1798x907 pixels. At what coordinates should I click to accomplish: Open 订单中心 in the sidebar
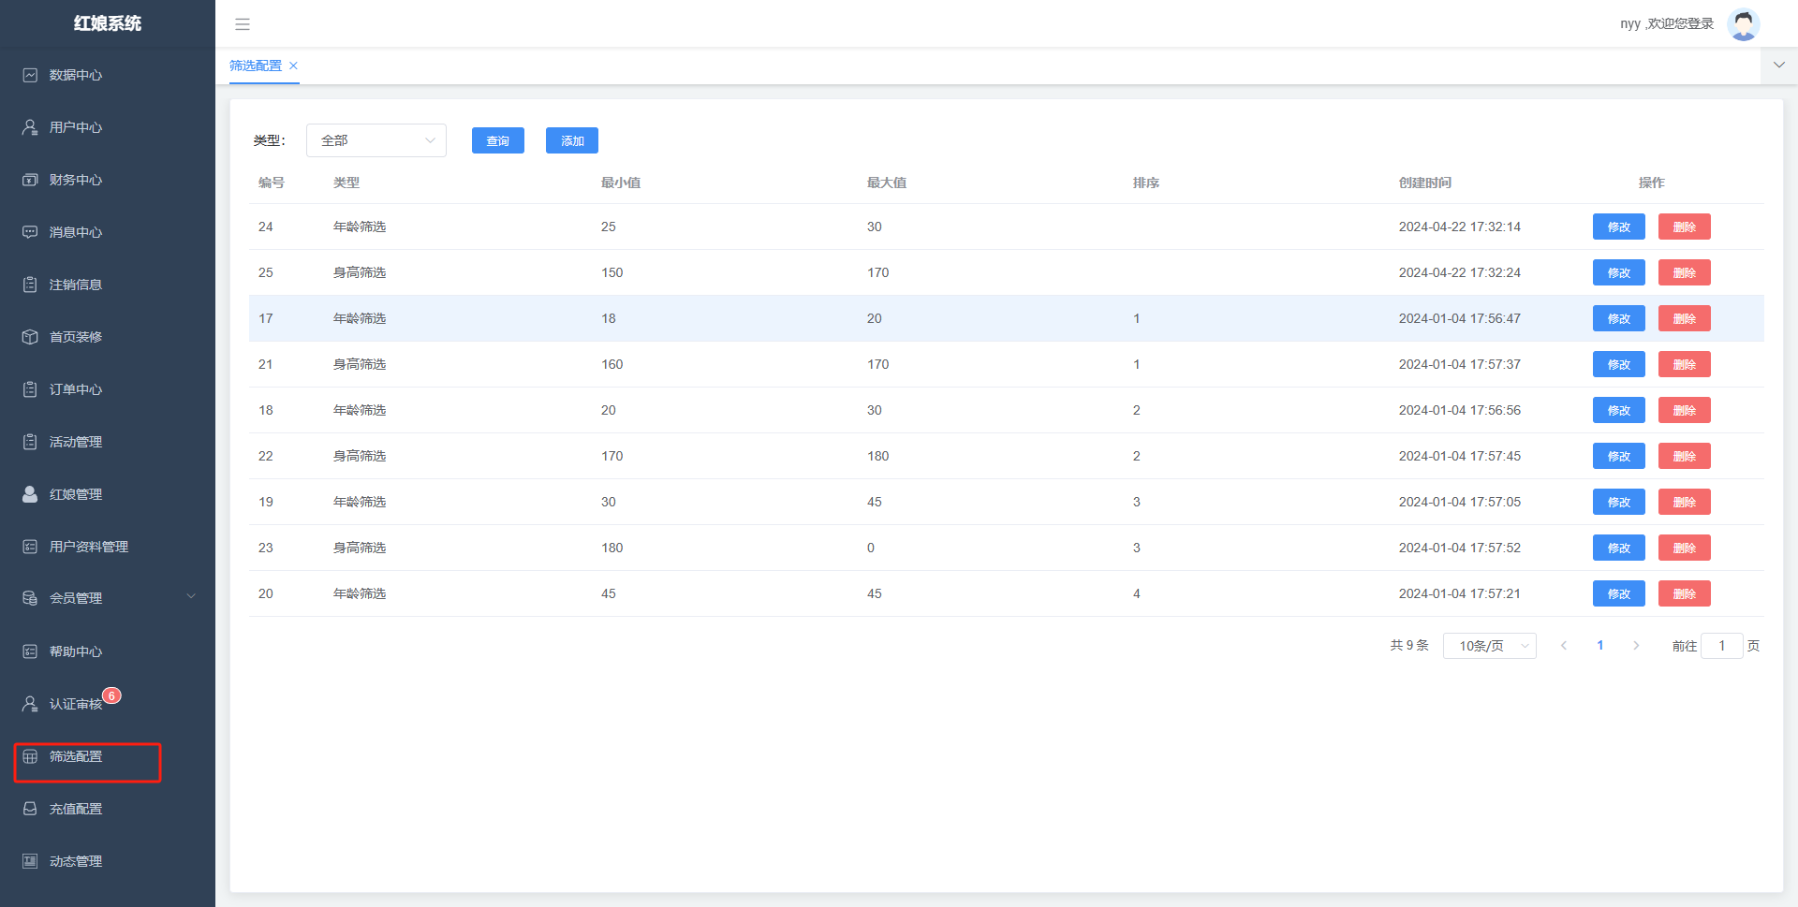coord(76,389)
